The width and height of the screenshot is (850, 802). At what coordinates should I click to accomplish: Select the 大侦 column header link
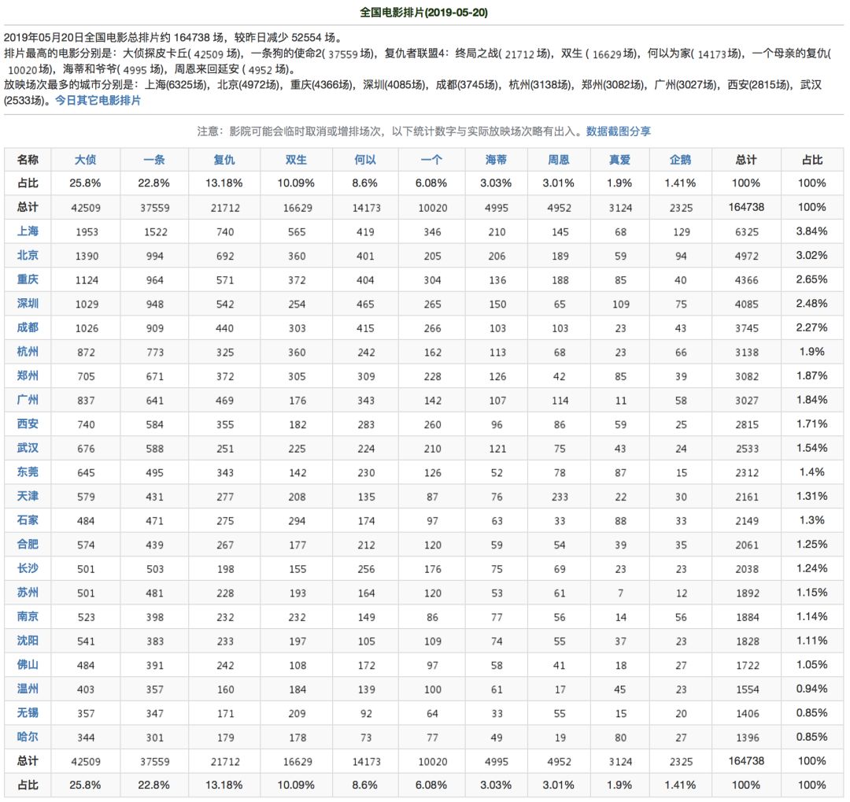pyautogui.click(x=87, y=159)
